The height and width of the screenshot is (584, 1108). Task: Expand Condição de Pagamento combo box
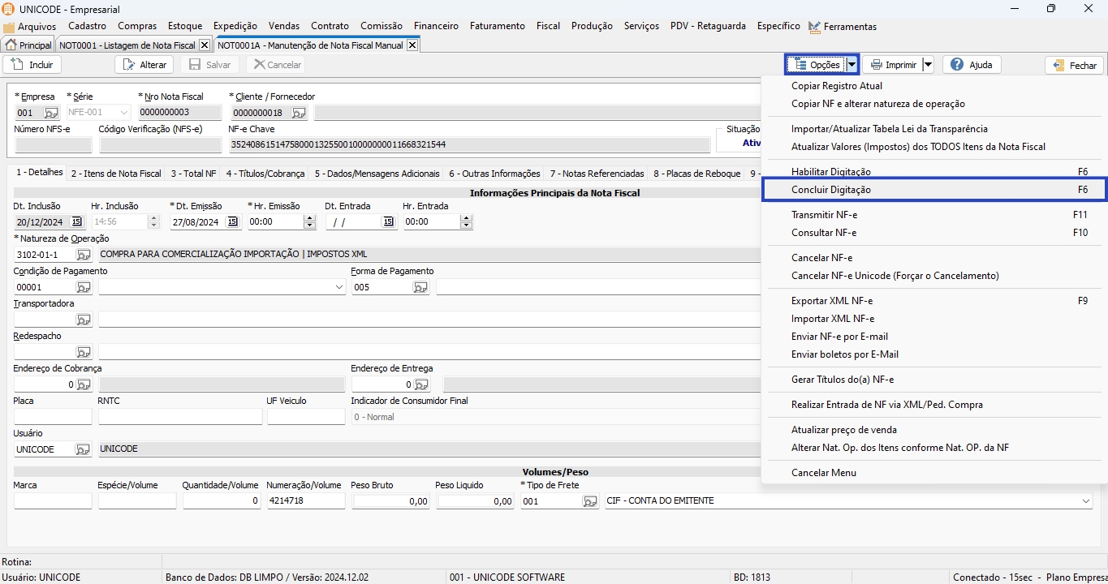point(338,287)
